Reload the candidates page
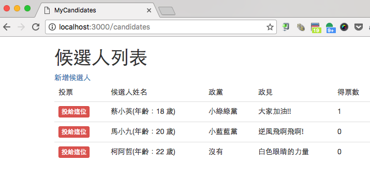 click(x=36, y=27)
